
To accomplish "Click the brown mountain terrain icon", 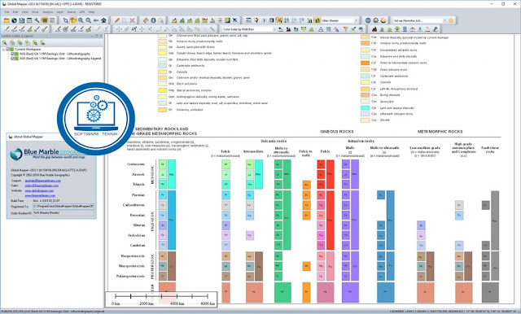I will point(374,29).
